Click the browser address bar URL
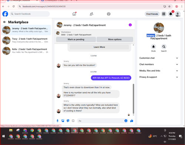 click(44, 6)
